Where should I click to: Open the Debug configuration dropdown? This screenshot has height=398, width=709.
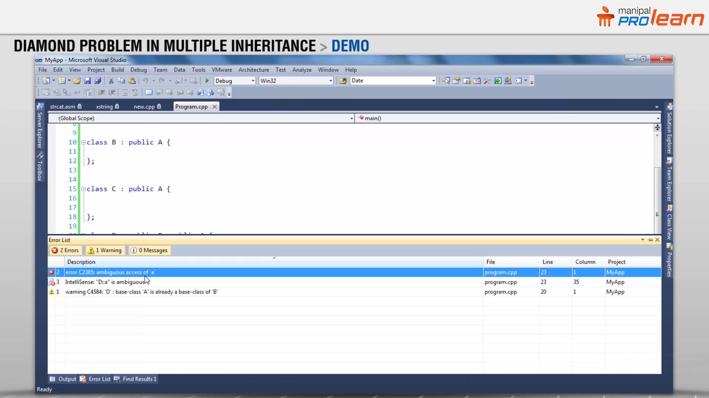[x=252, y=81]
